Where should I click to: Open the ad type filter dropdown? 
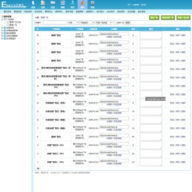coord(103,23)
